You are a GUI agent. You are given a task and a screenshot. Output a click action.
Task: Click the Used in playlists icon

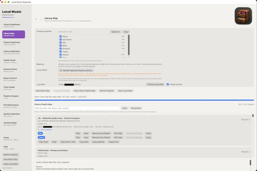[x=39, y=130]
